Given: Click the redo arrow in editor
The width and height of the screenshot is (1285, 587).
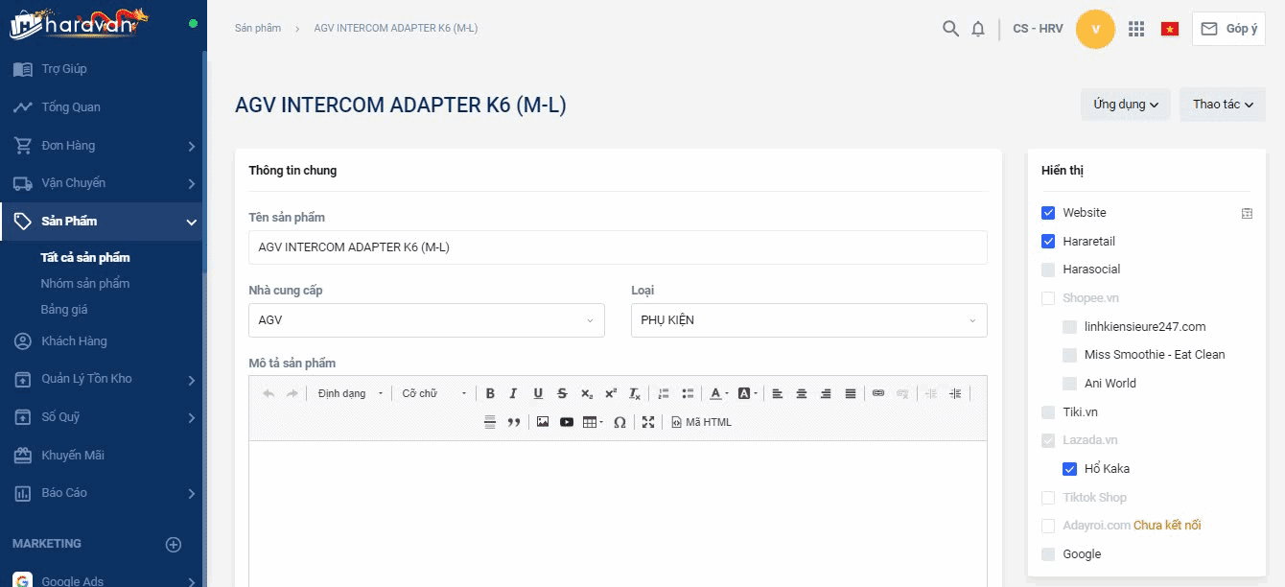Looking at the screenshot, I should pos(292,393).
